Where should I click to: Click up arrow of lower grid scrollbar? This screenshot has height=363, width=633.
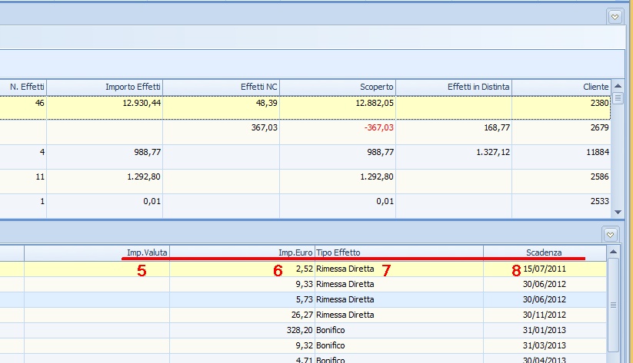point(613,252)
